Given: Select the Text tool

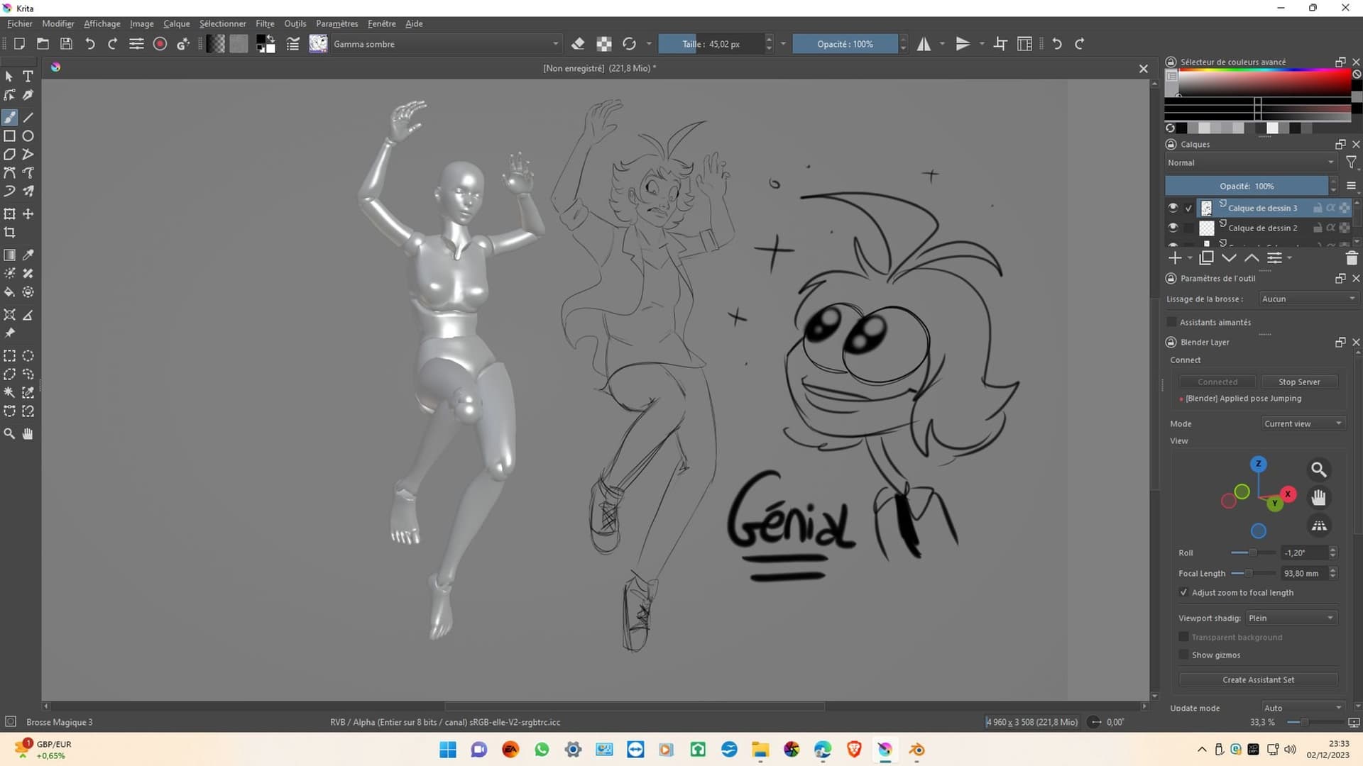Looking at the screenshot, I should (x=28, y=77).
